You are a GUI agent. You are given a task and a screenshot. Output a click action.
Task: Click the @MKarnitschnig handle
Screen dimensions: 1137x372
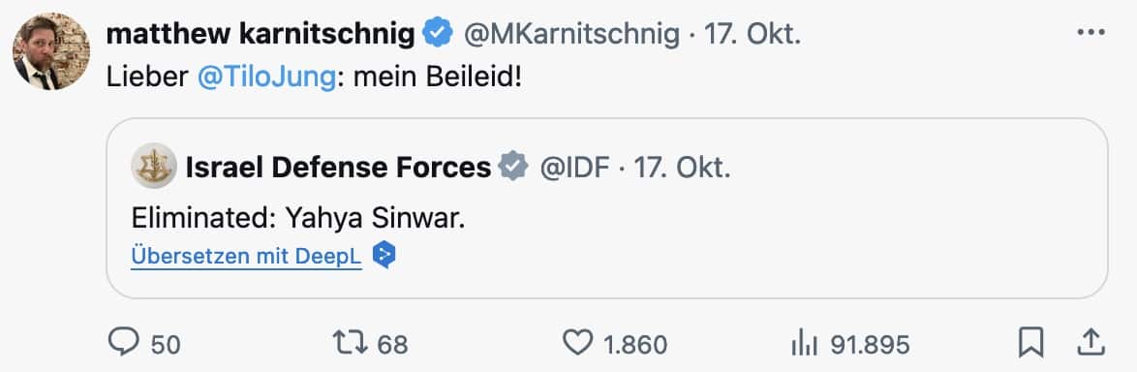click(571, 33)
